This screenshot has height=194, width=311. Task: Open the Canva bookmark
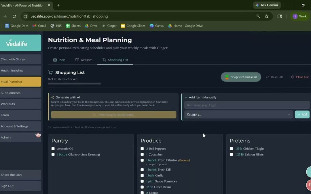coord(157,26)
